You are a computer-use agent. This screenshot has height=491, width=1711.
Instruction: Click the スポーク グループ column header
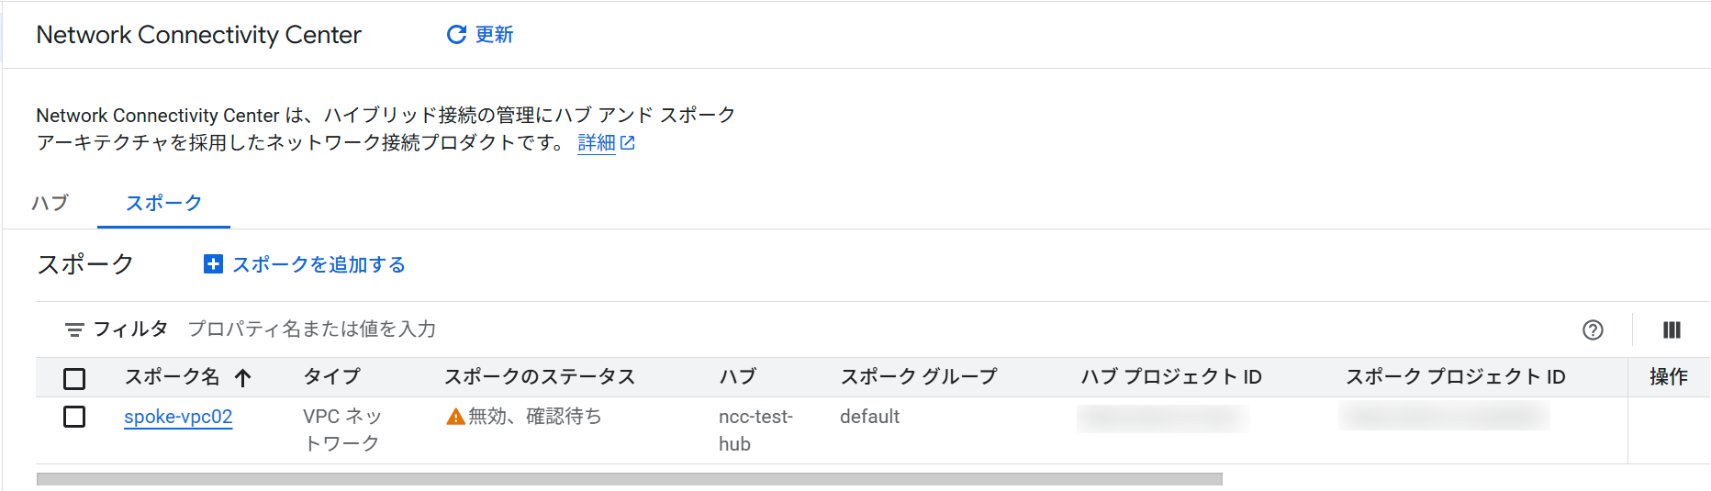(x=918, y=377)
